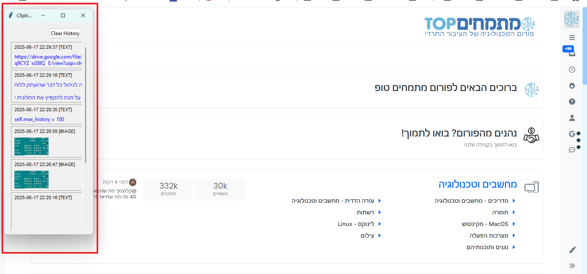Select the Google Drive link clipboard entry
The image size is (587, 274).
pyautogui.click(x=48, y=60)
